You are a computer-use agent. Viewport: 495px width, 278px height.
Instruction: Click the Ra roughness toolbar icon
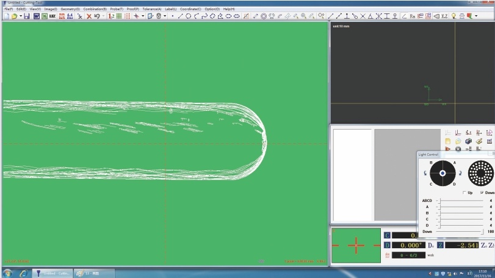413,16
